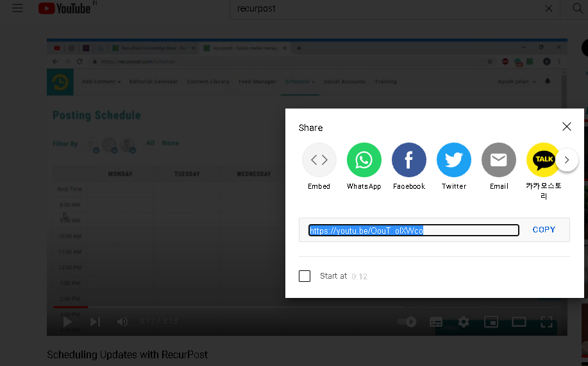Switch to miniplayer mode

click(491, 322)
